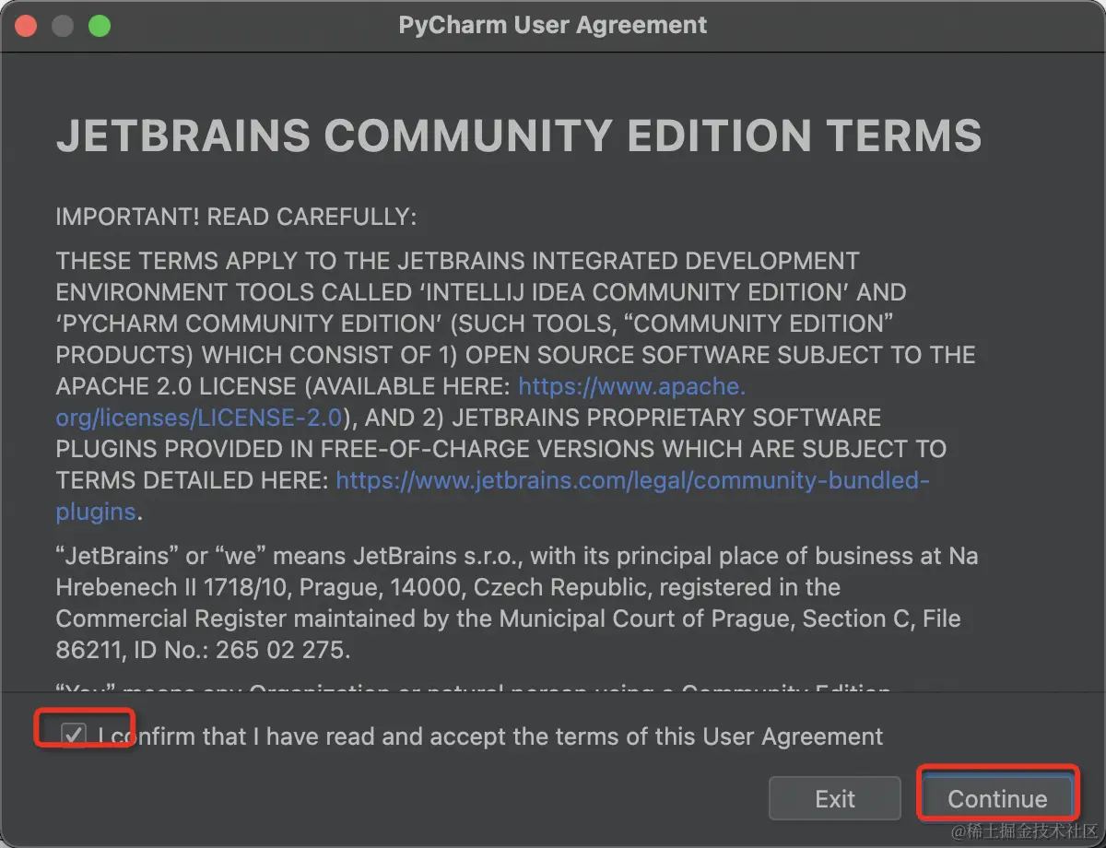The height and width of the screenshot is (848, 1106).
Task: Click the Continue button
Action: tap(997, 798)
